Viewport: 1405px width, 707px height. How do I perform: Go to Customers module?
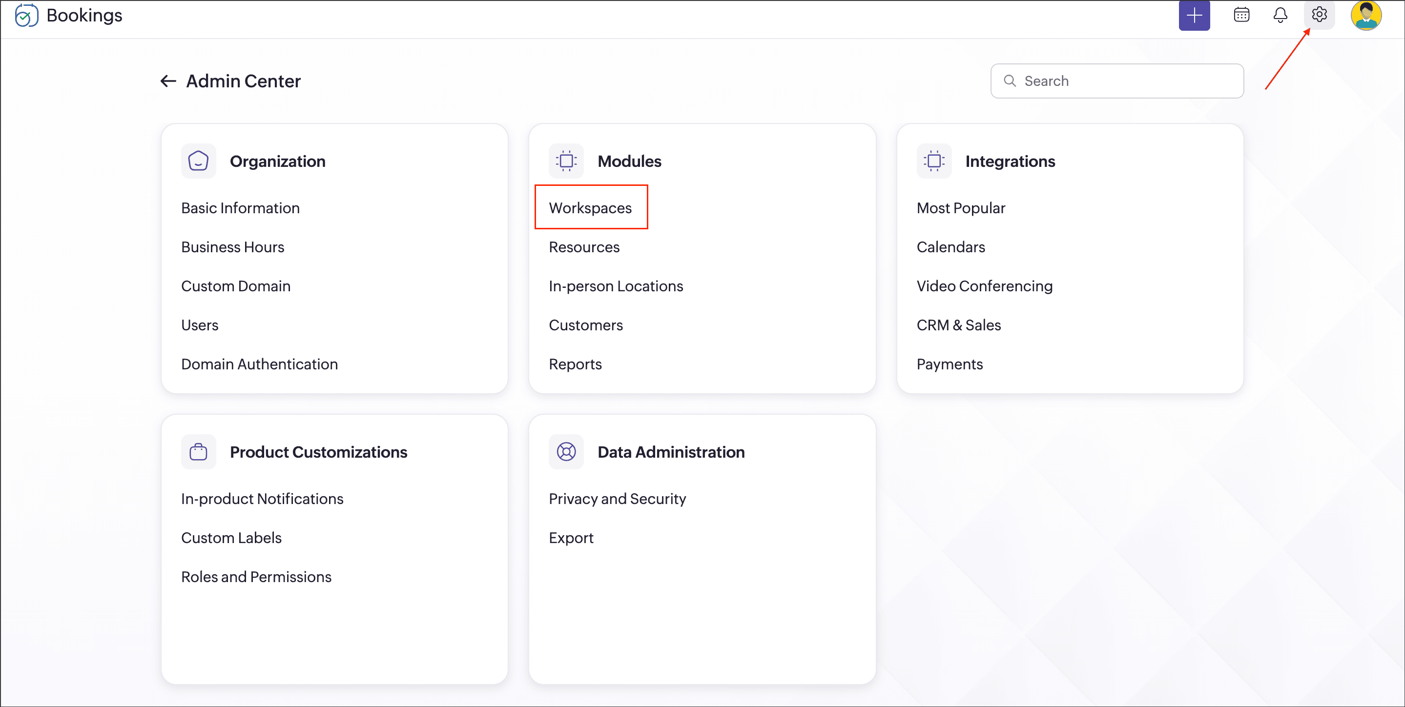(586, 325)
